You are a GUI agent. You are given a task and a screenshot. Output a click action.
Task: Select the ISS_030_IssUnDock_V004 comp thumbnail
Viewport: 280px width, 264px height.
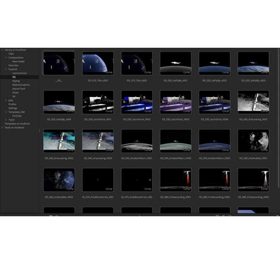[214, 102]
